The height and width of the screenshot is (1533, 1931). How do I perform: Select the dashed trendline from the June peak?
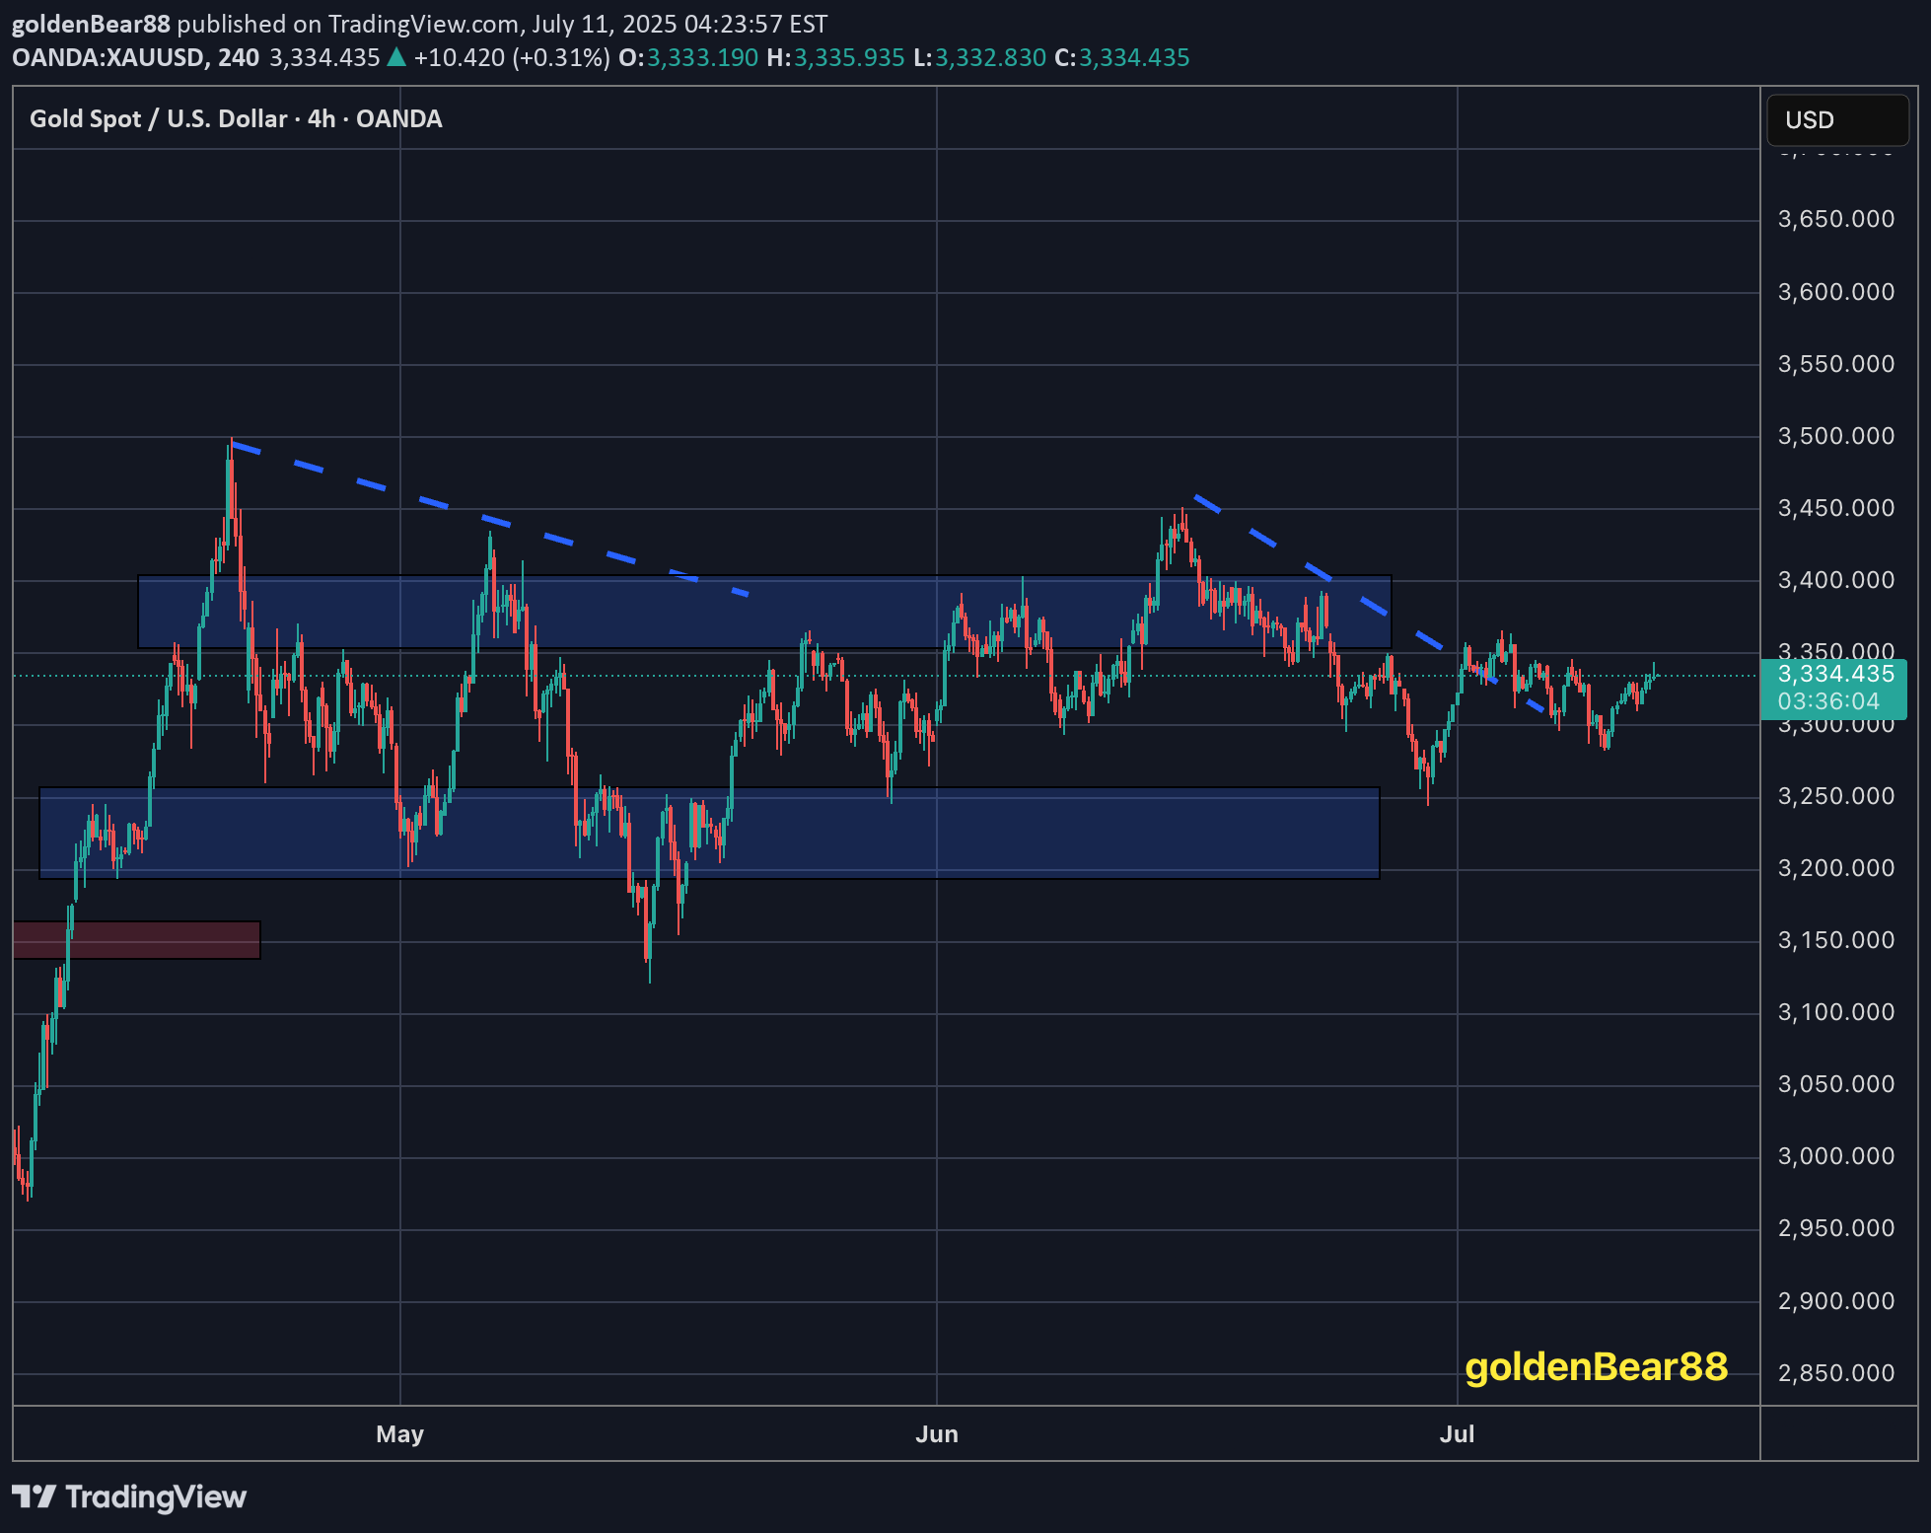(x=1369, y=603)
